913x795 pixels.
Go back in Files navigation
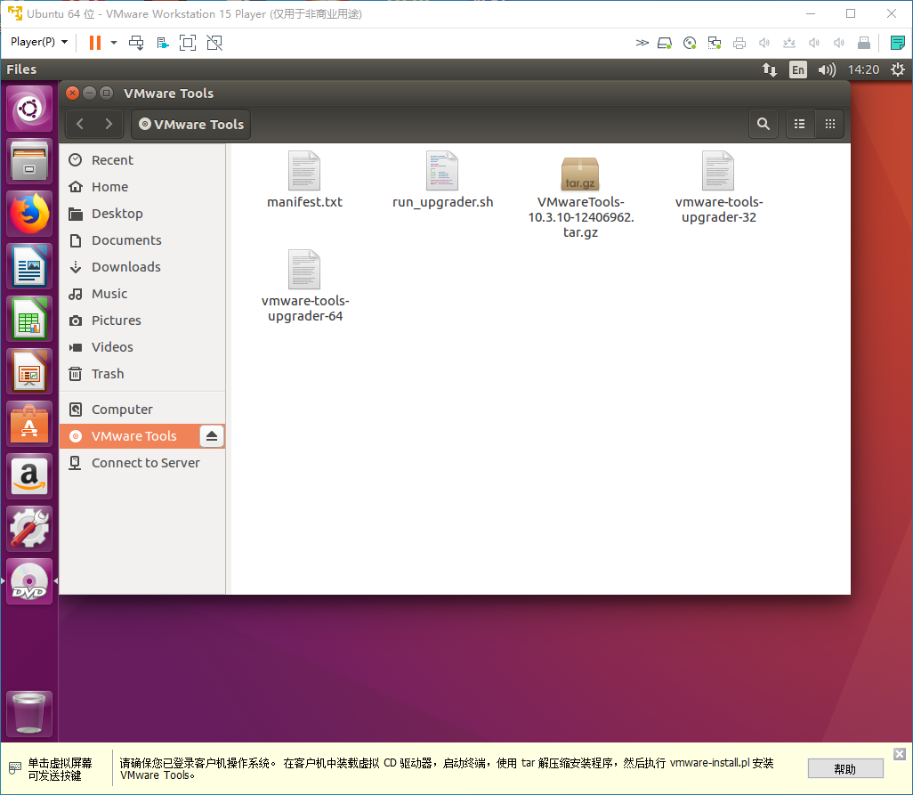pos(80,124)
